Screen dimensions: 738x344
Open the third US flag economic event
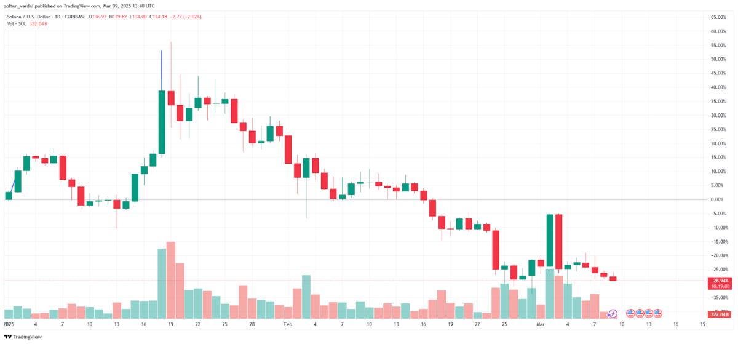[648, 313]
